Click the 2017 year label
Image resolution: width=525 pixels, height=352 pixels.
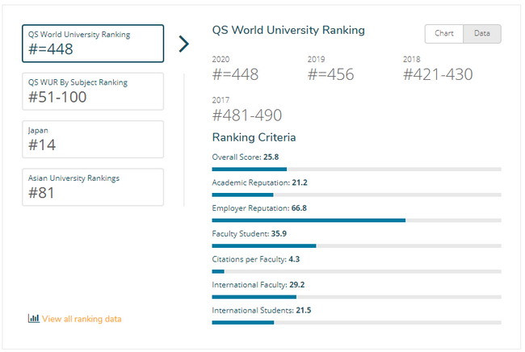click(220, 100)
